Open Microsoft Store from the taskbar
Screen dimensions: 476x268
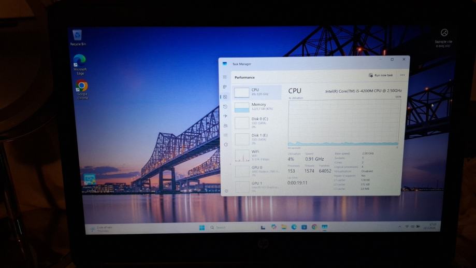pos(304,227)
